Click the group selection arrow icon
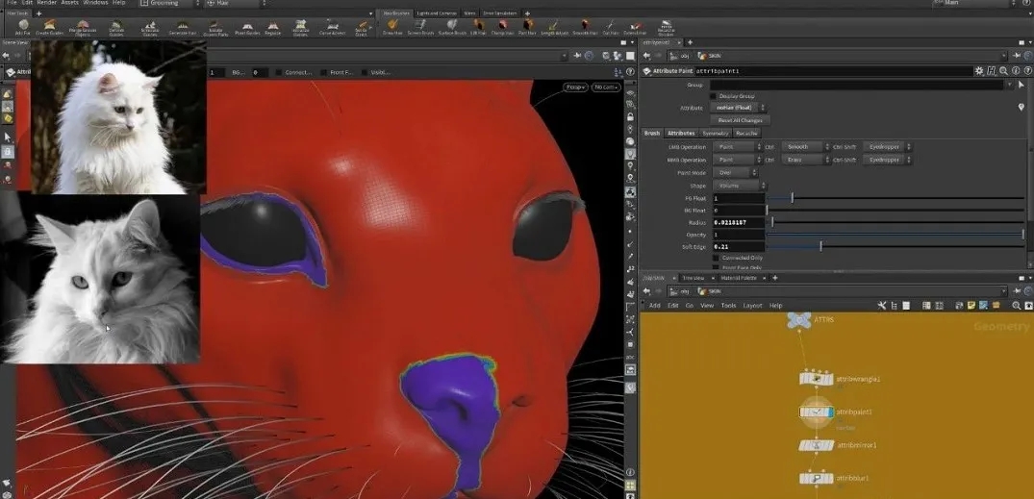 pos(1021,85)
